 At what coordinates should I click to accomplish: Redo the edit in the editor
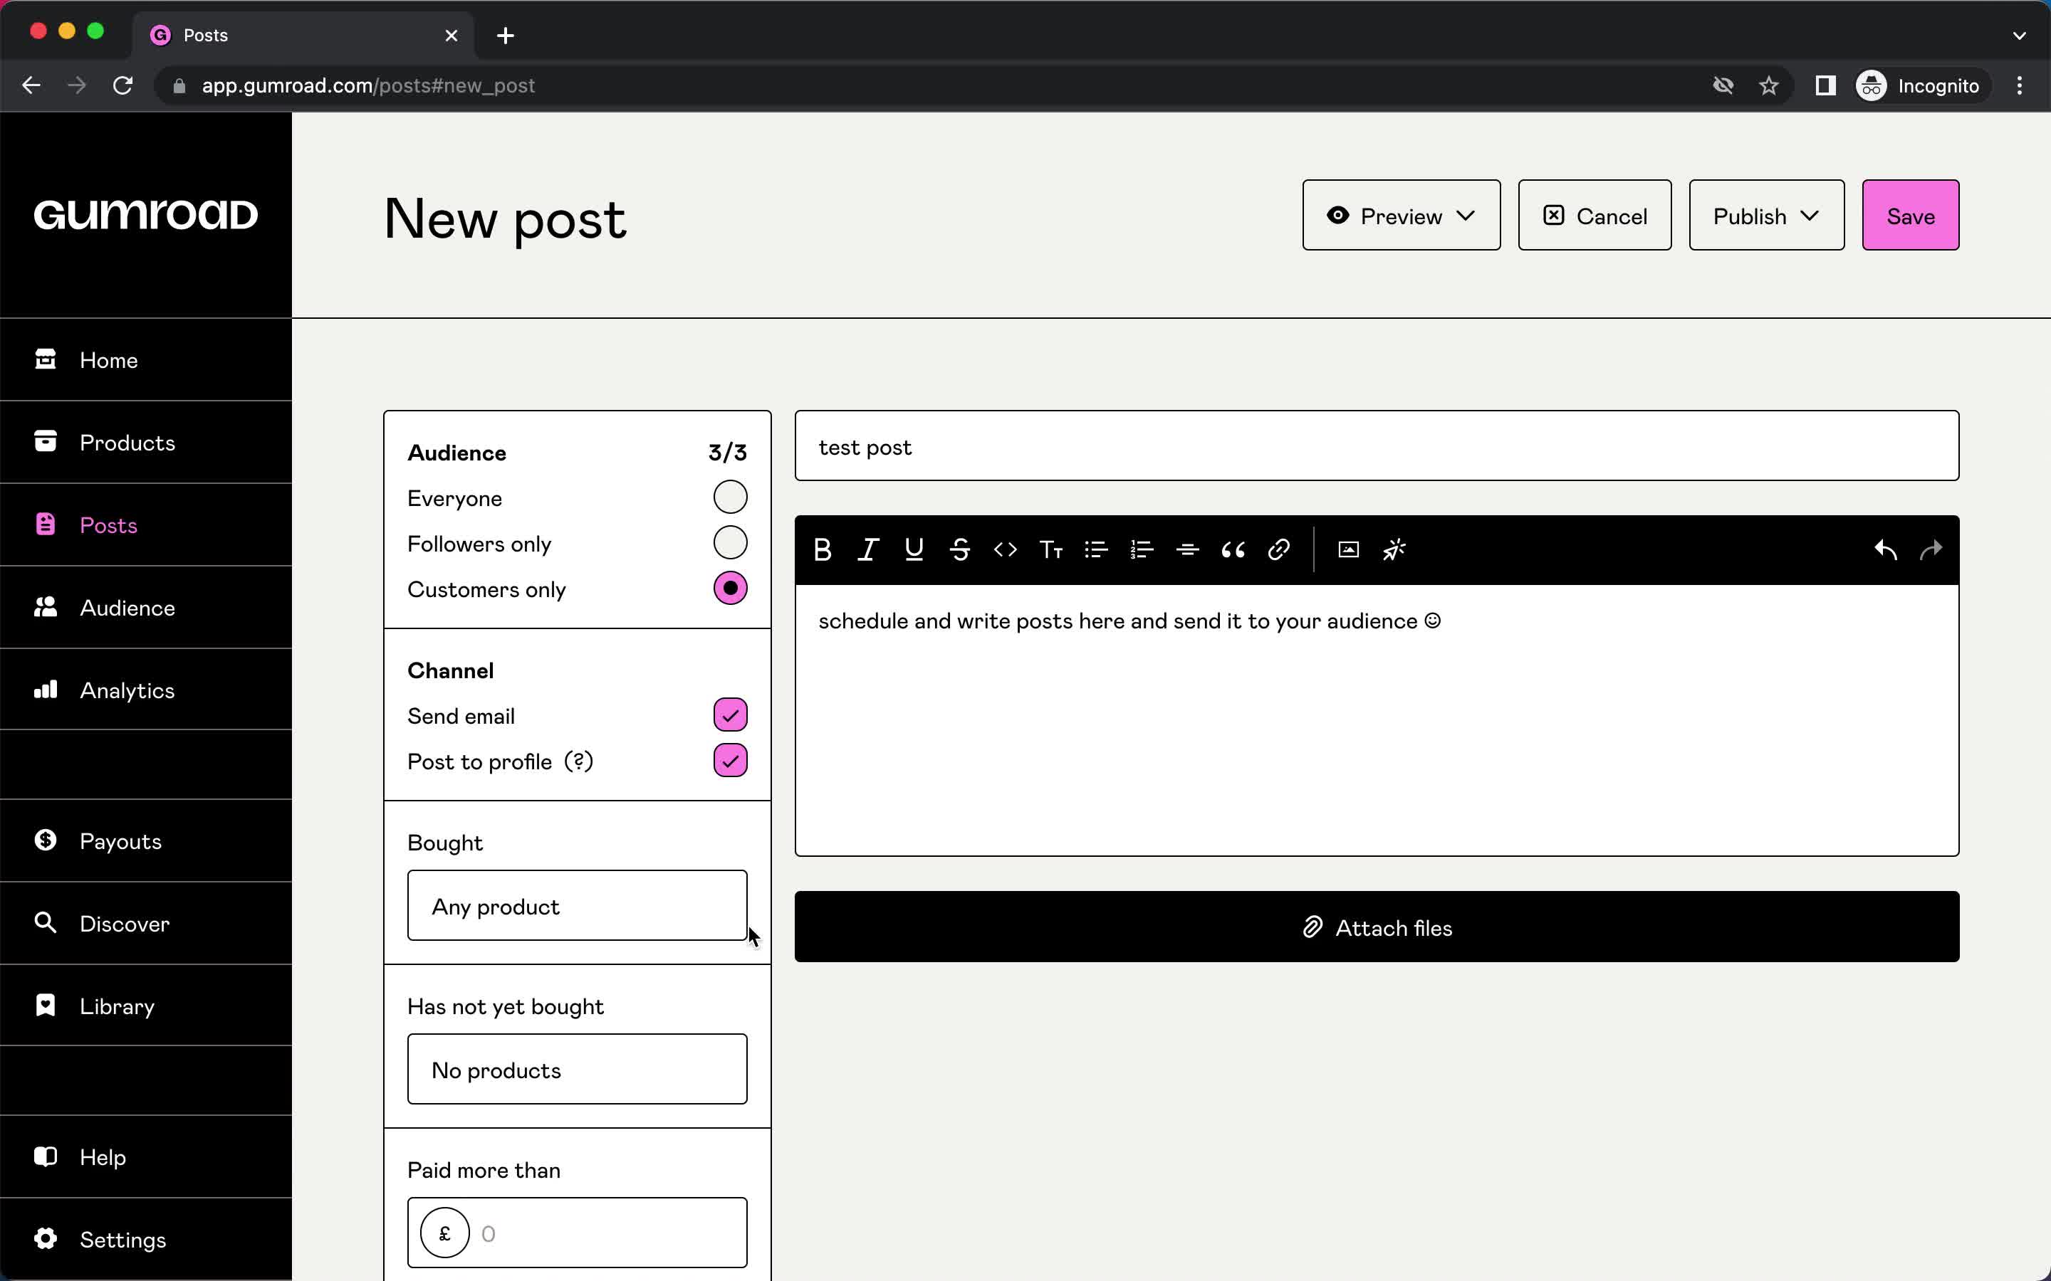point(1931,550)
